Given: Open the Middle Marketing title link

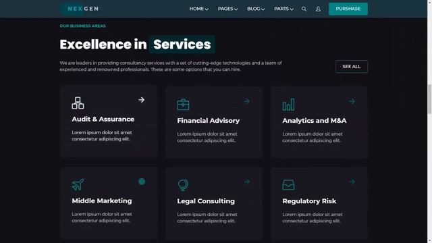Looking at the screenshot, I should pos(102,200).
